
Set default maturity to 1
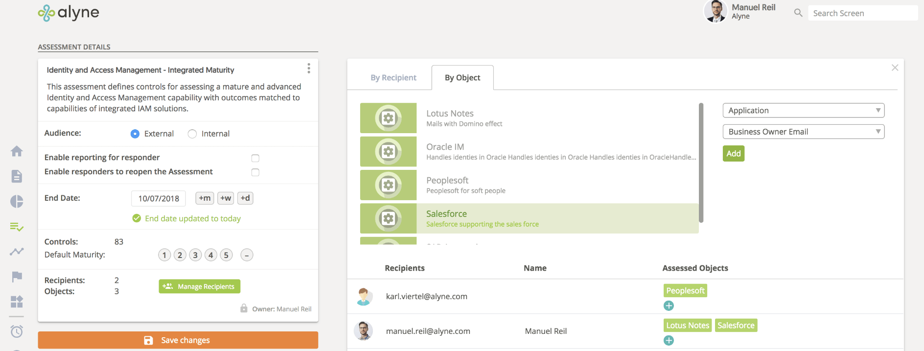point(164,255)
